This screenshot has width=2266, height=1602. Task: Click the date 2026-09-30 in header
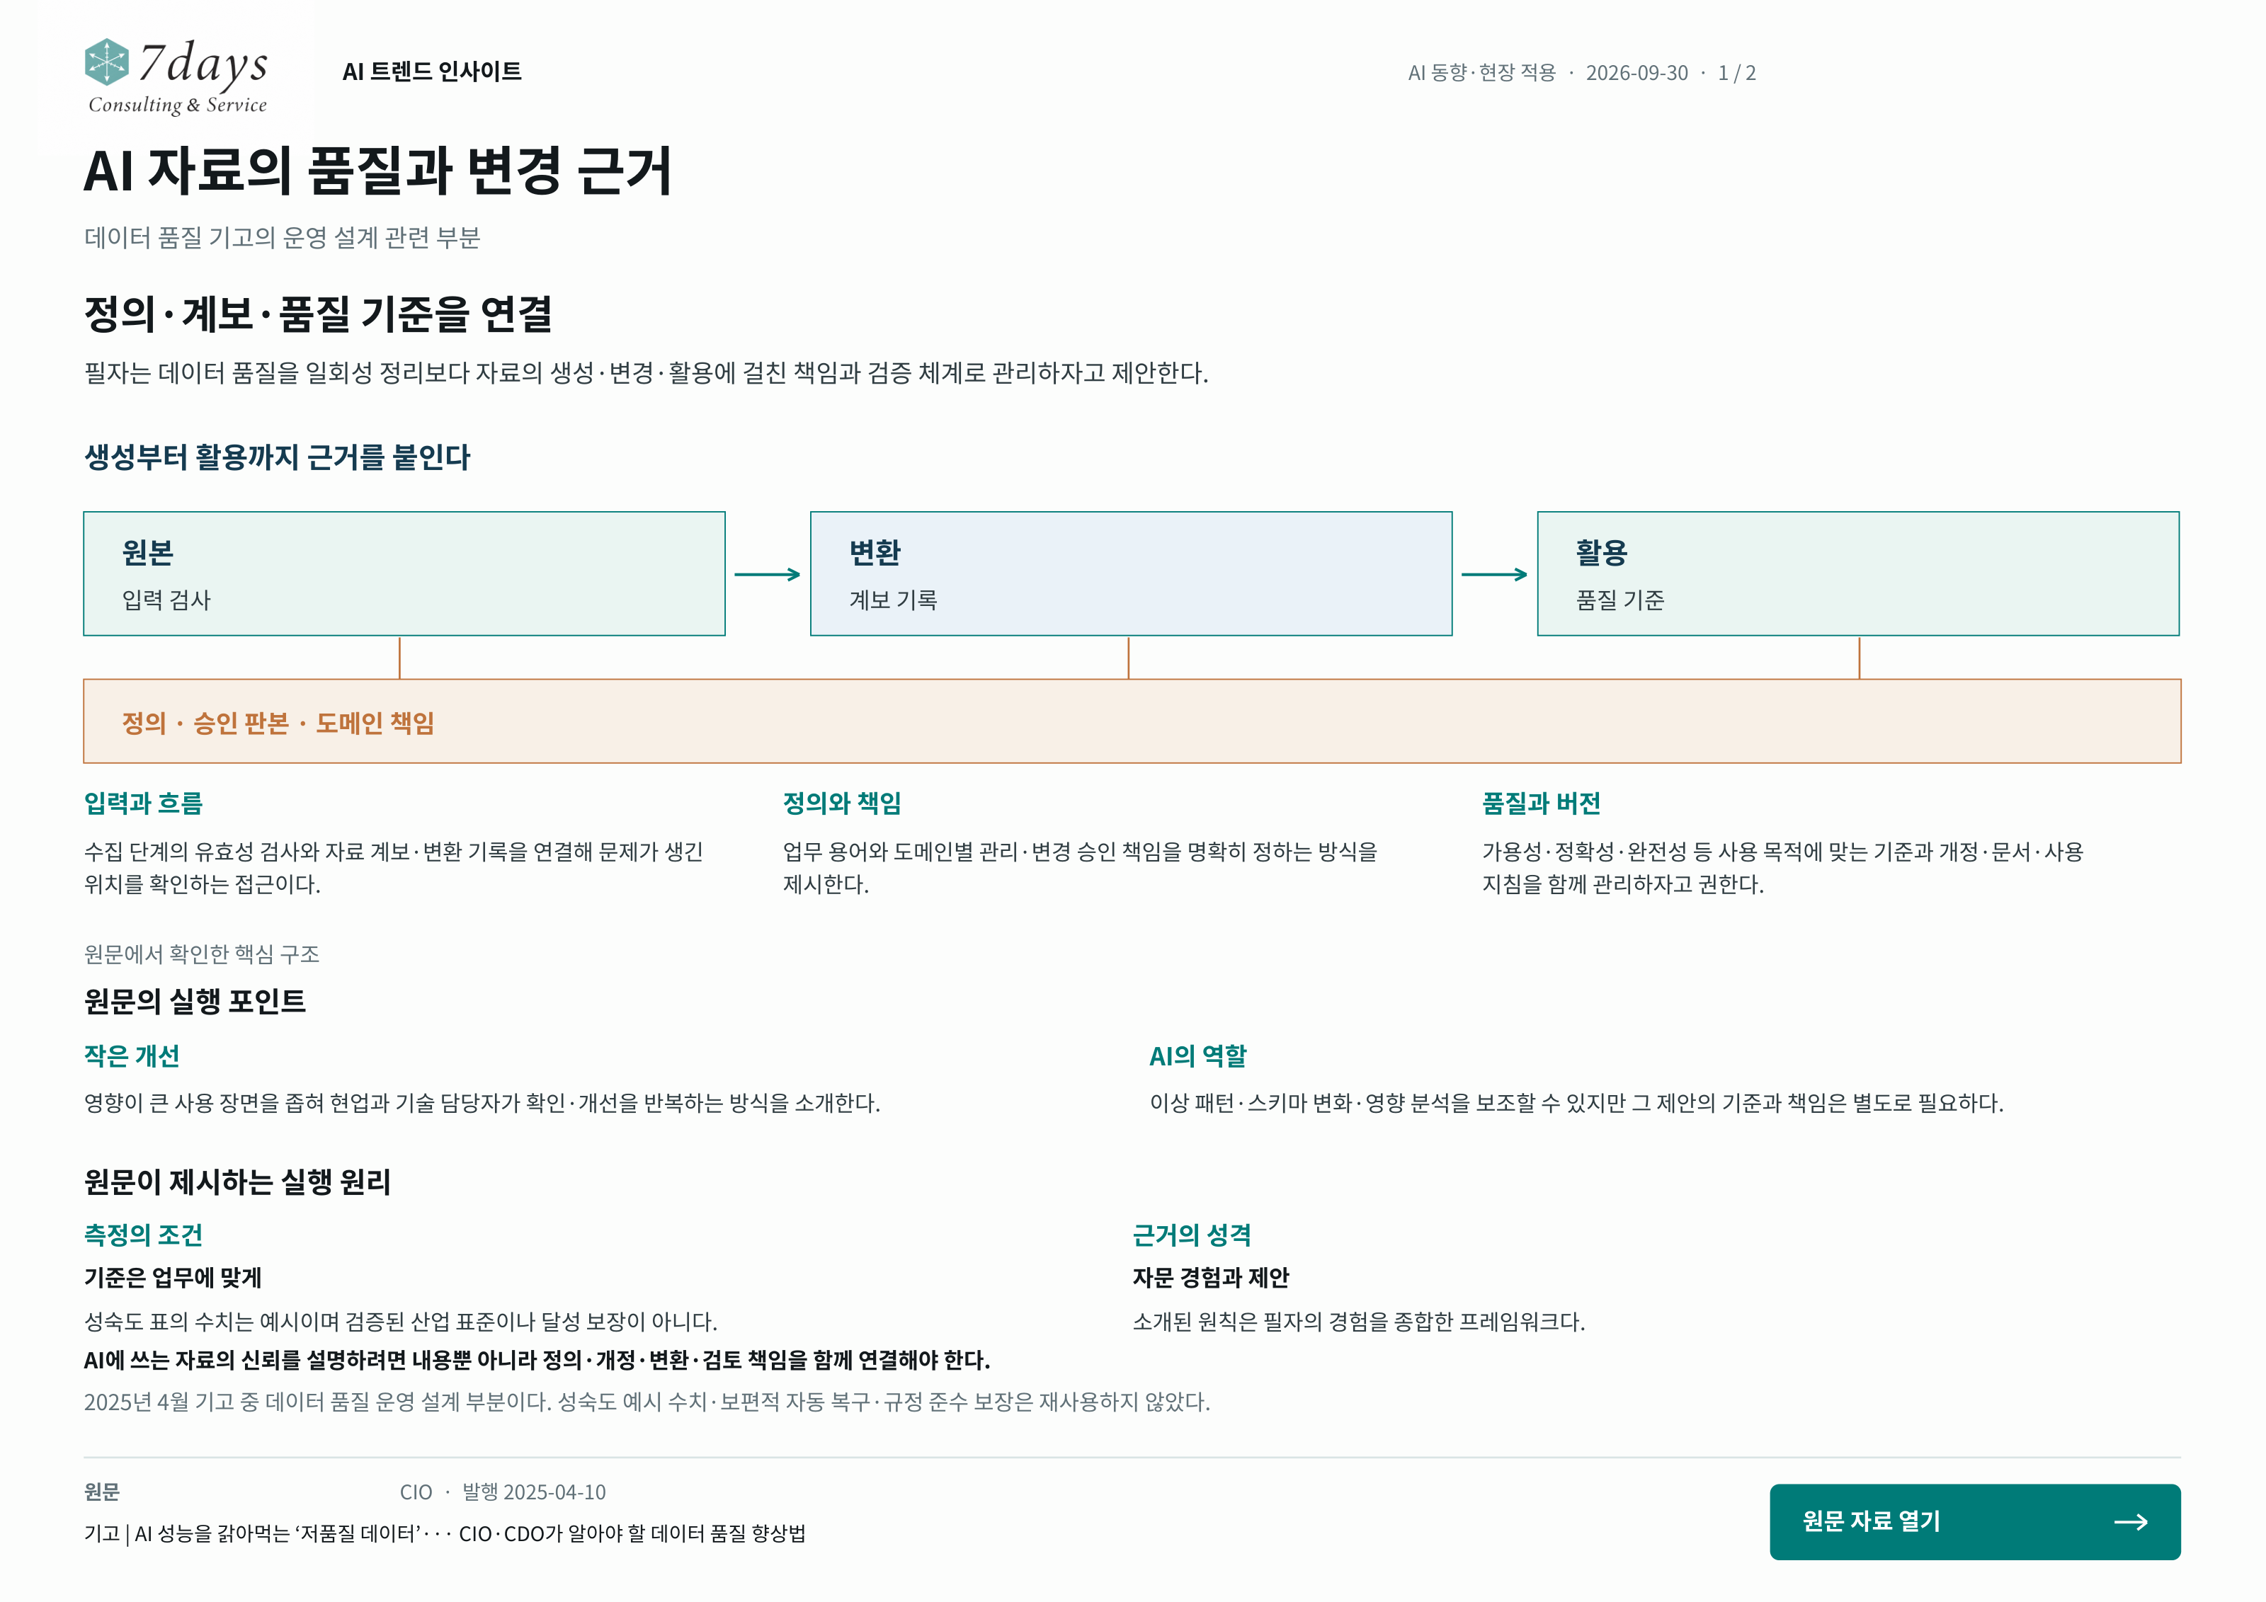click(x=1636, y=73)
